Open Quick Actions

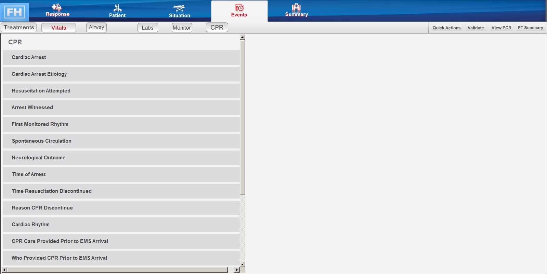click(446, 28)
